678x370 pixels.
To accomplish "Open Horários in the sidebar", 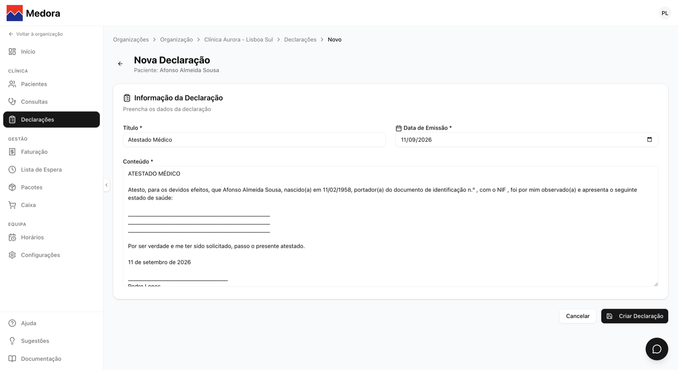I will click(x=52, y=237).
